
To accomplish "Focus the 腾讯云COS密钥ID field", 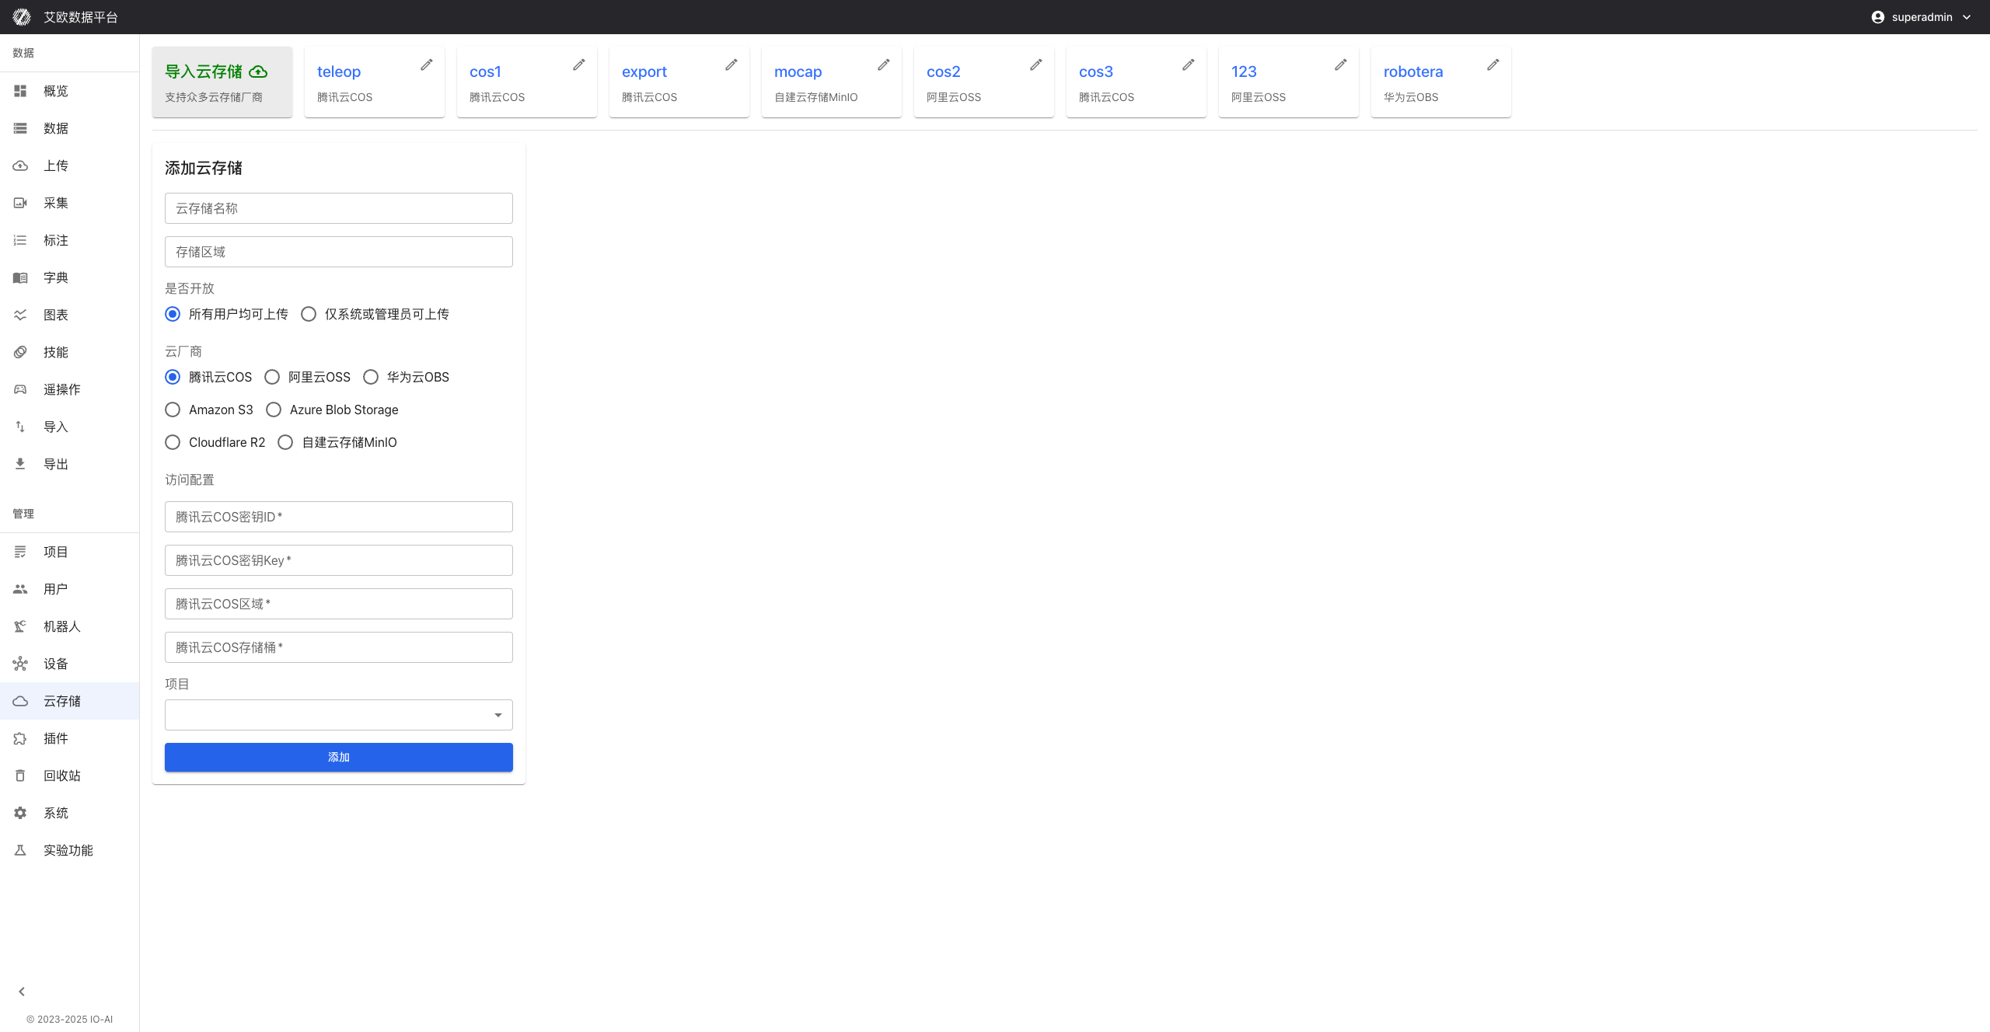I will (339, 517).
